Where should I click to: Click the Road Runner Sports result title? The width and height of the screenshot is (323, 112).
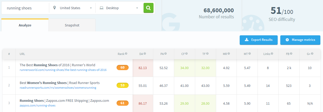[x=59, y=83]
